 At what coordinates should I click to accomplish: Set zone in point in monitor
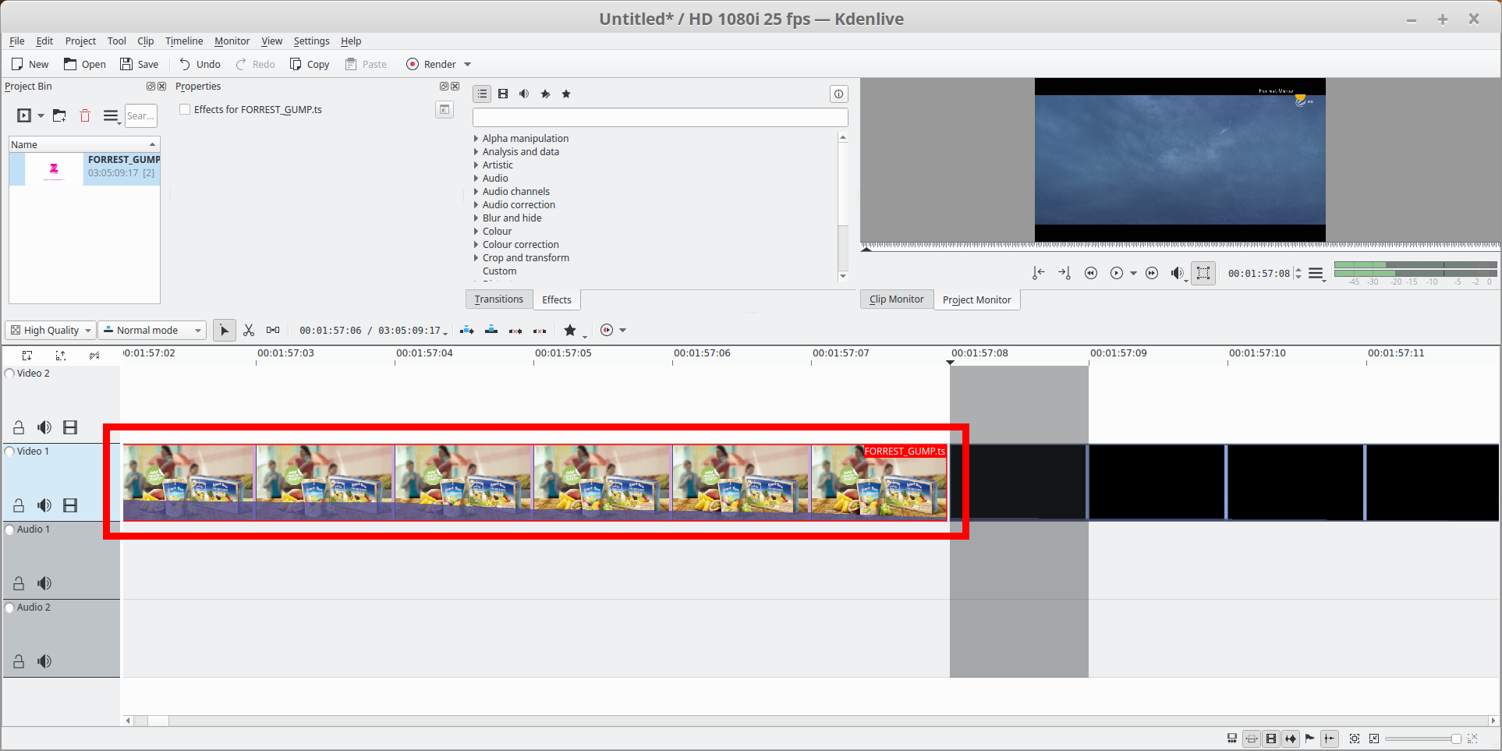click(1038, 273)
